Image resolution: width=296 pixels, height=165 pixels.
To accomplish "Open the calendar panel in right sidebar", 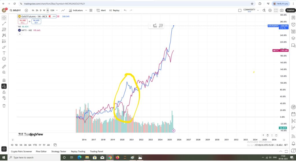I will coord(293,114).
